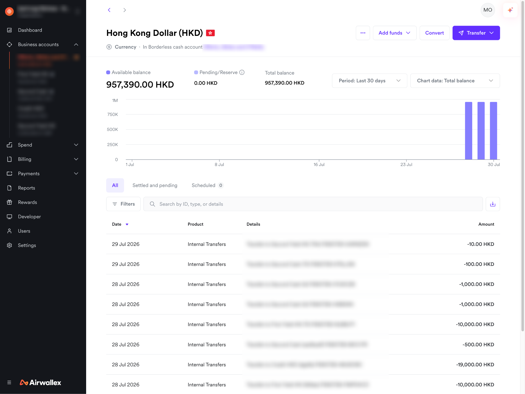Click the Details column header
This screenshot has width=525, height=394.
point(253,224)
